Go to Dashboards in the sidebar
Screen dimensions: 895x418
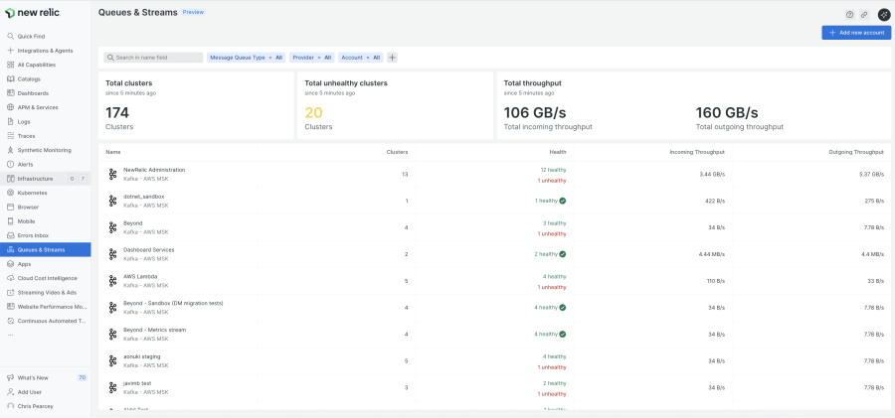pyautogui.click(x=33, y=93)
